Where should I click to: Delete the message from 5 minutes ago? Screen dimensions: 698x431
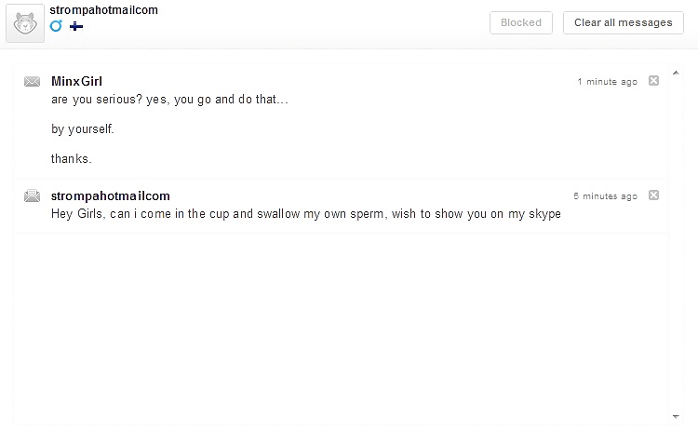coord(653,195)
